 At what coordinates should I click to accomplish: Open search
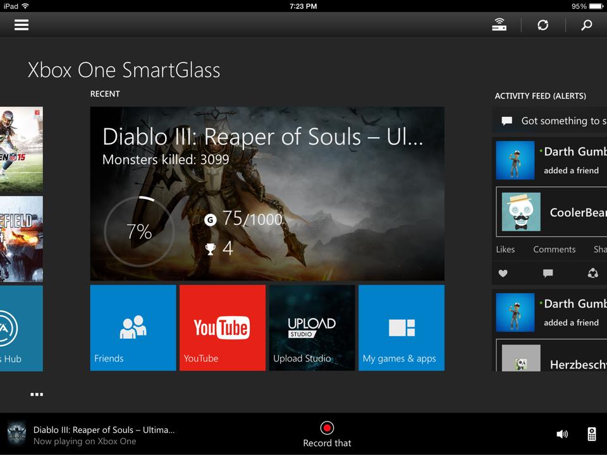[x=586, y=25]
